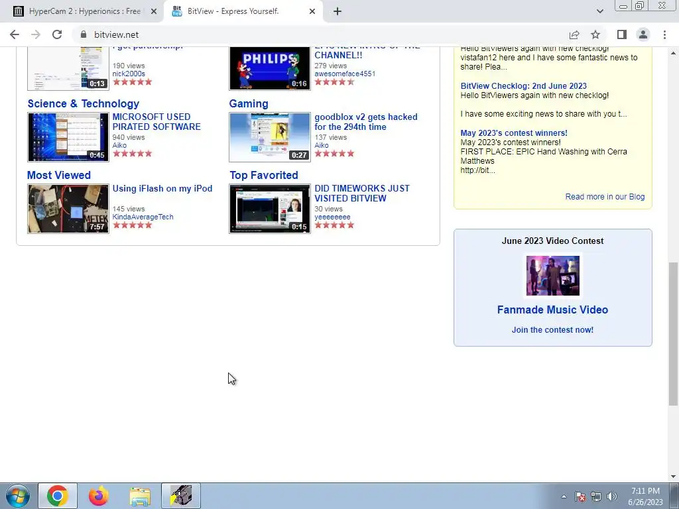The image size is (679, 509).
Task: Click the page vertical scrollbar thumb
Action: point(673,333)
